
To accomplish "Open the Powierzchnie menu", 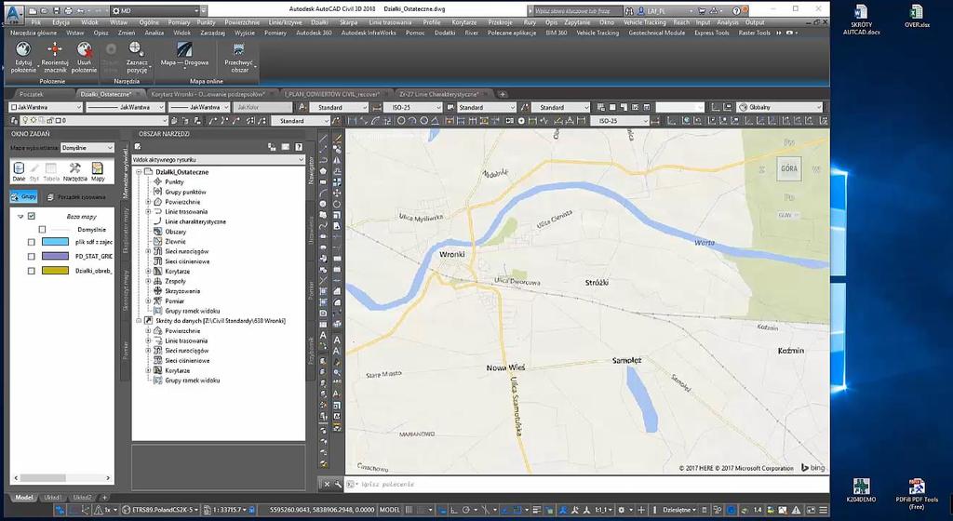I will click(x=242, y=22).
